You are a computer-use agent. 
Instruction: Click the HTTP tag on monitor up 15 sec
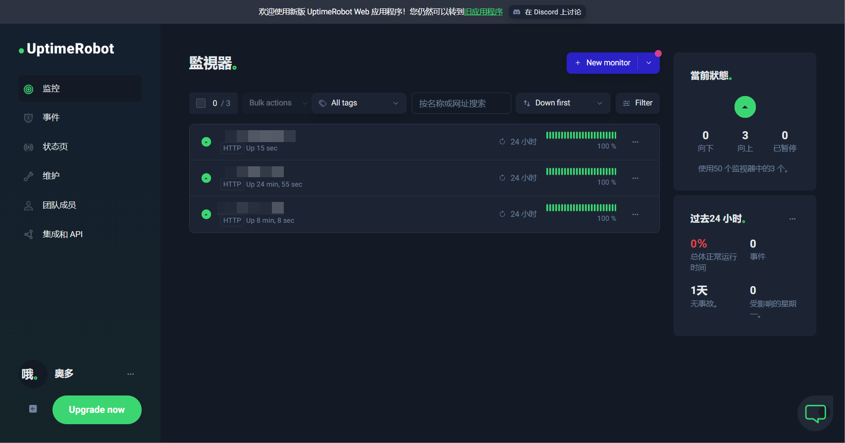coord(232,148)
